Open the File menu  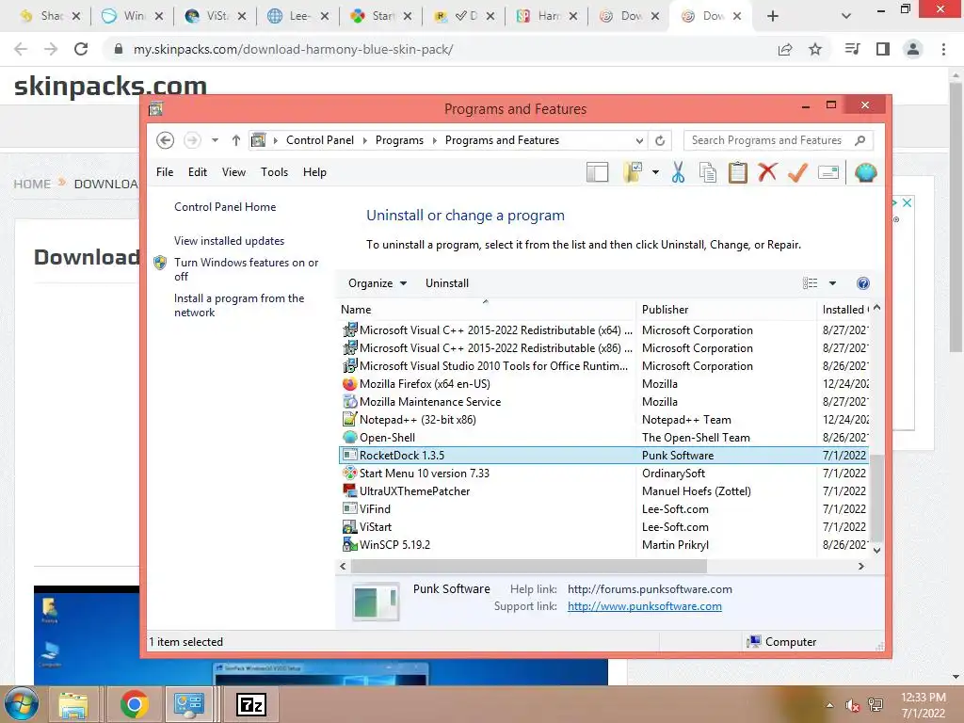coord(165,172)
